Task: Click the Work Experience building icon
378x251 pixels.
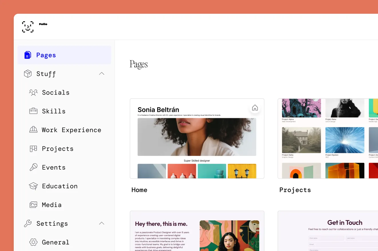Action: [x=34, y=130]
